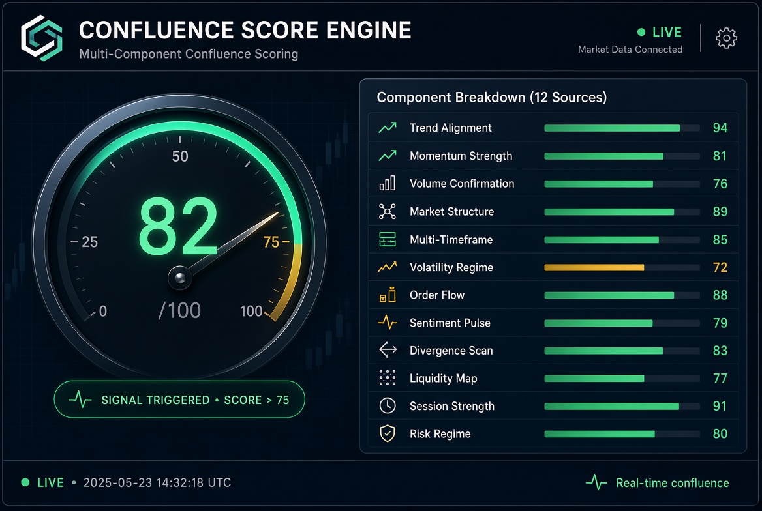This screenshot has width=762, height=511.
Task: Select the Order Flow label
Action: (x=437, y=295)
